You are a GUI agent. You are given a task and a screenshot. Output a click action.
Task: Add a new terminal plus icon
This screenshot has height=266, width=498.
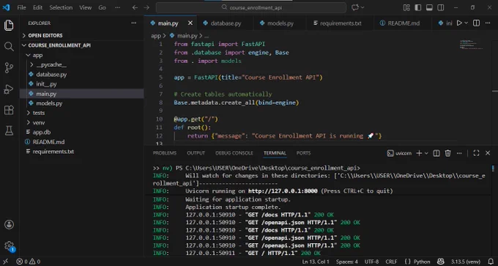[419, 153]
